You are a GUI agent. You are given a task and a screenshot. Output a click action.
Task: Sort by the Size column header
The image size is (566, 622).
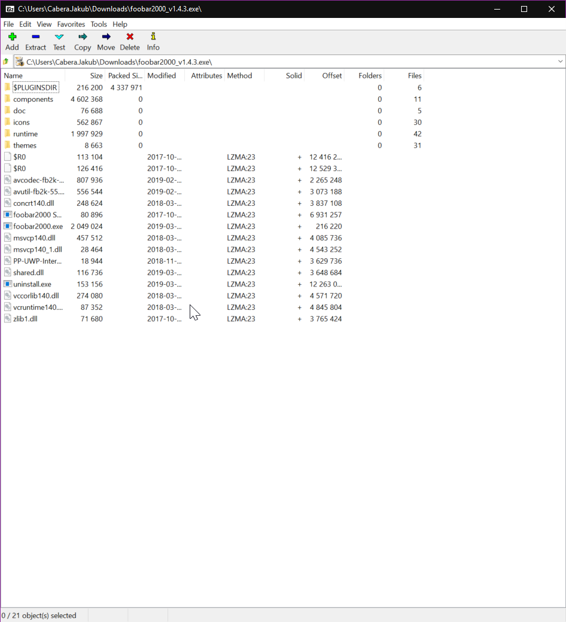[85, 75]
